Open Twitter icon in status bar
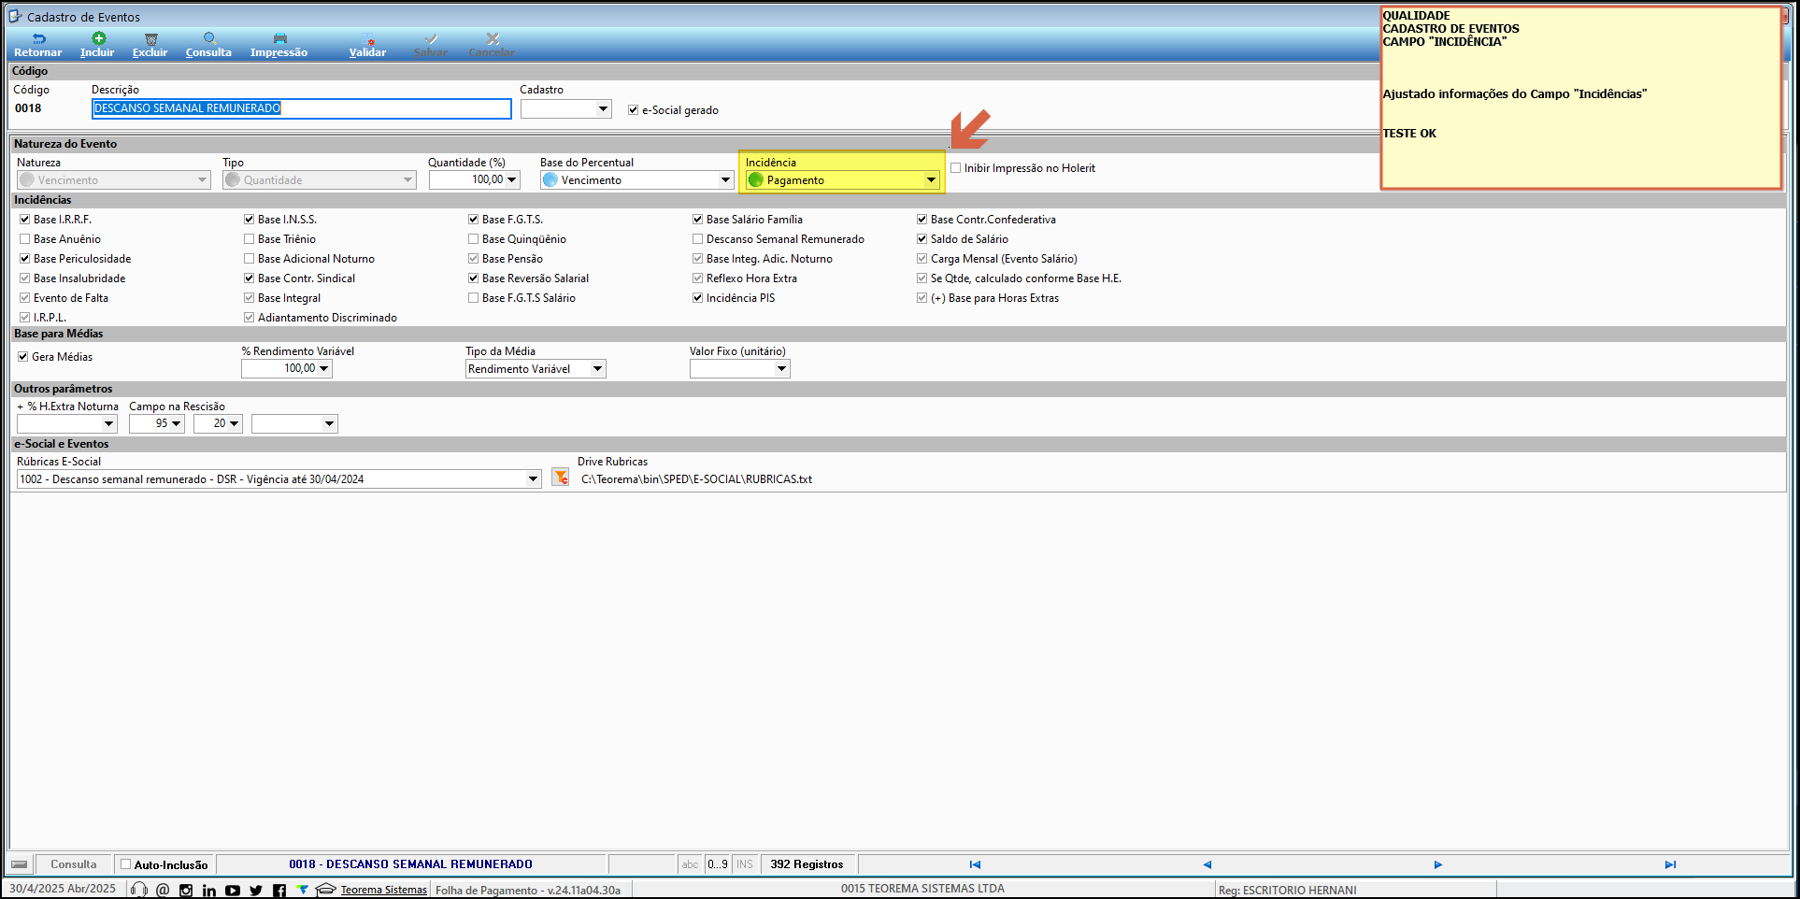Image resolution: width=1800 pixels, height=899 pixels. pos(256,890)
